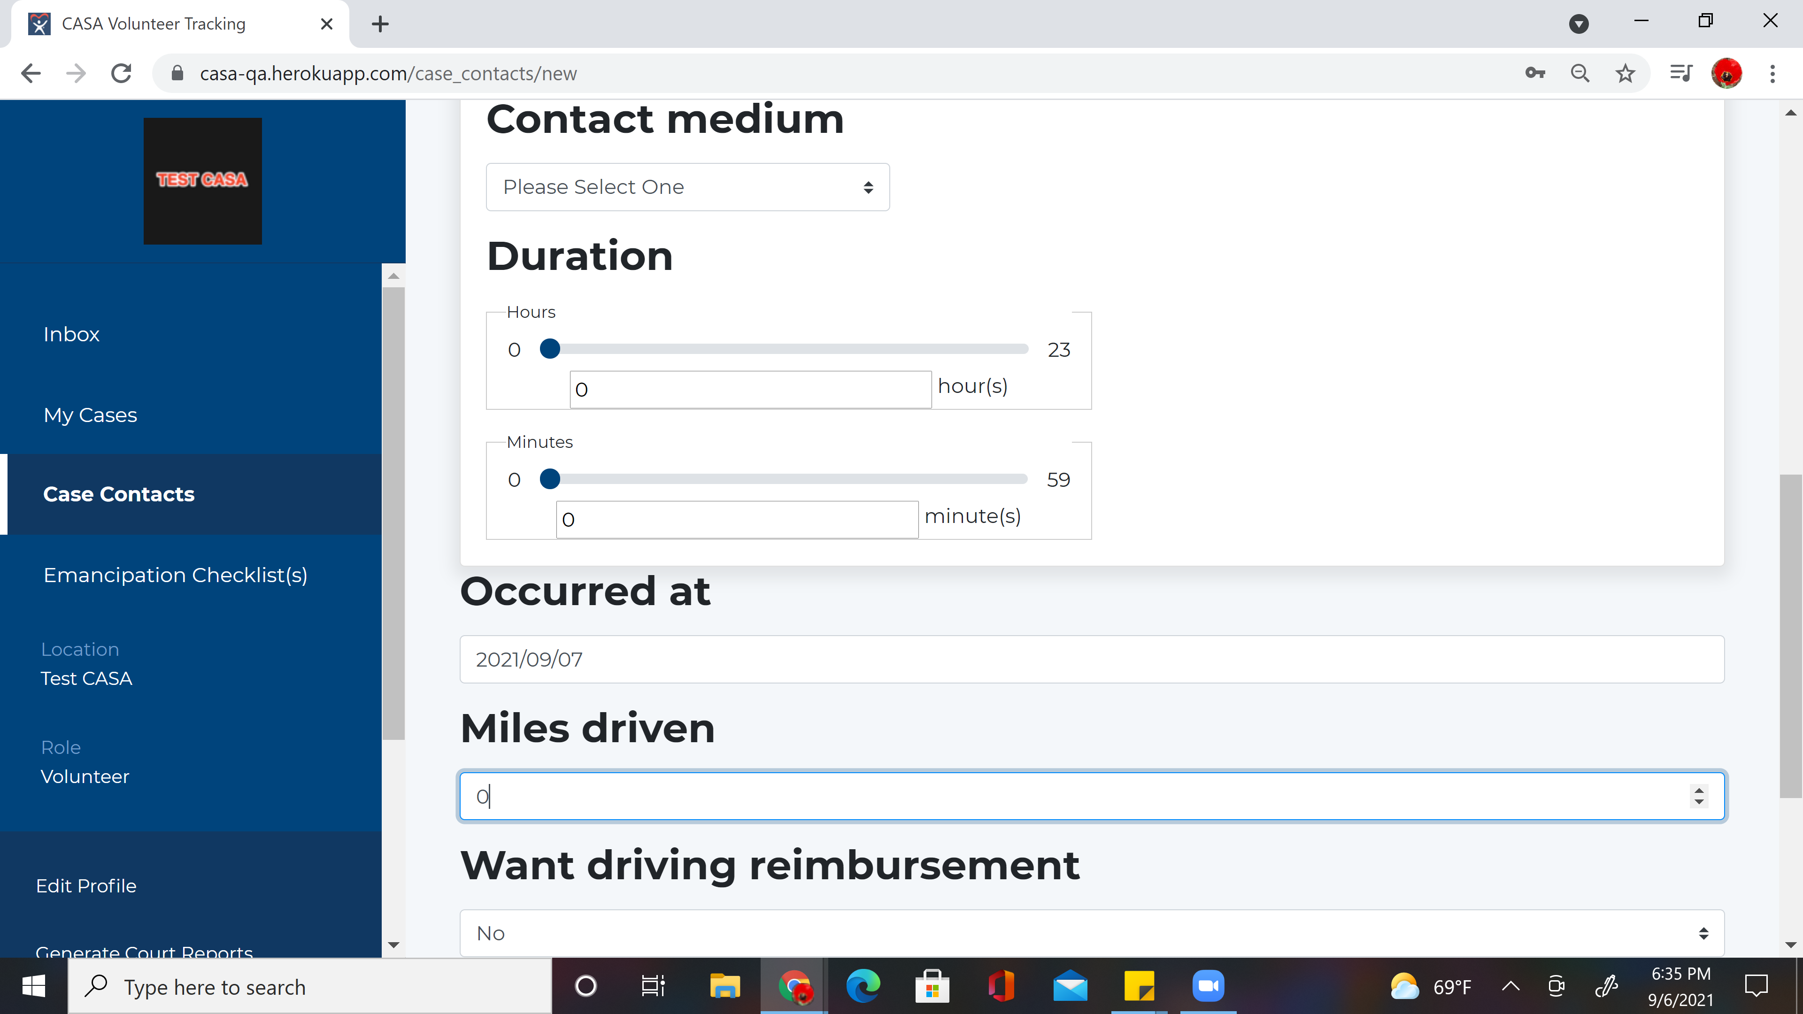Expand the Want driving reimbursement dropdown
This screenshot has height=1014, width=1803.
coord(1091,933)
